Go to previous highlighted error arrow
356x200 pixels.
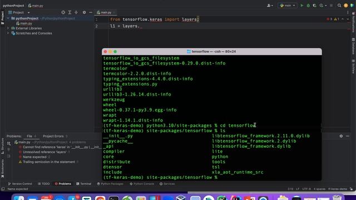click(343, 19)
